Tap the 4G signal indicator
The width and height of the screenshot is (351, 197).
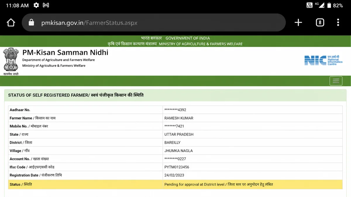319,5
